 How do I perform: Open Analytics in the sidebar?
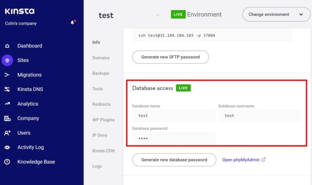(x=28, y=104)
